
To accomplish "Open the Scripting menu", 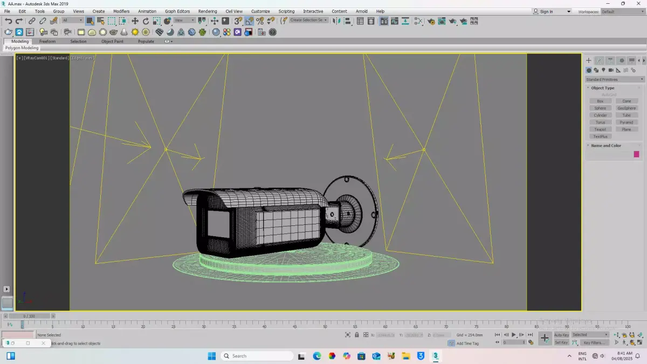I will pos(286,11).
